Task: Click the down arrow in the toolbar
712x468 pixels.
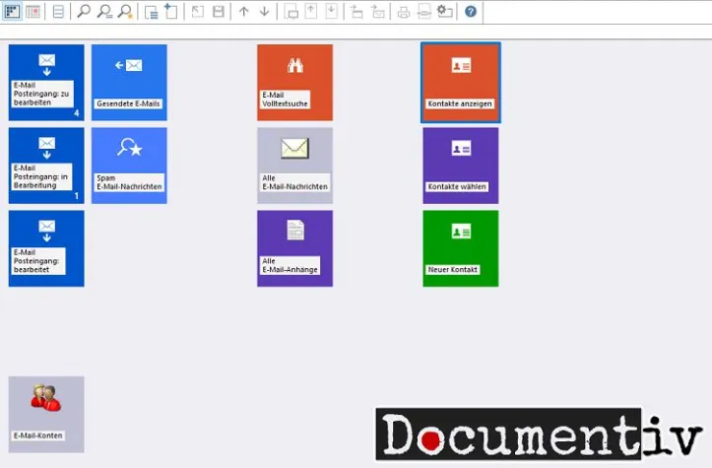Action: [264, 12]
